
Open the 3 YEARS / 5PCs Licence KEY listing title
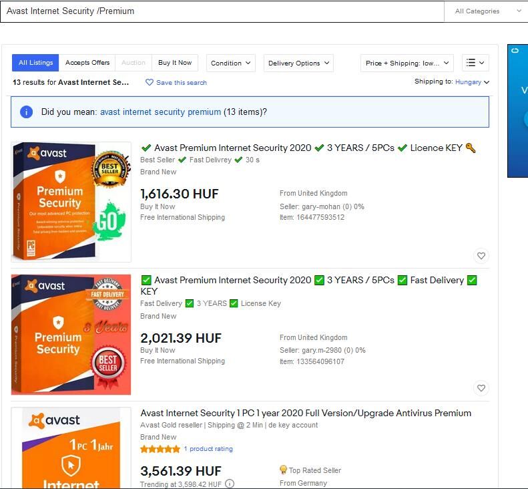[x=308, y=148]
